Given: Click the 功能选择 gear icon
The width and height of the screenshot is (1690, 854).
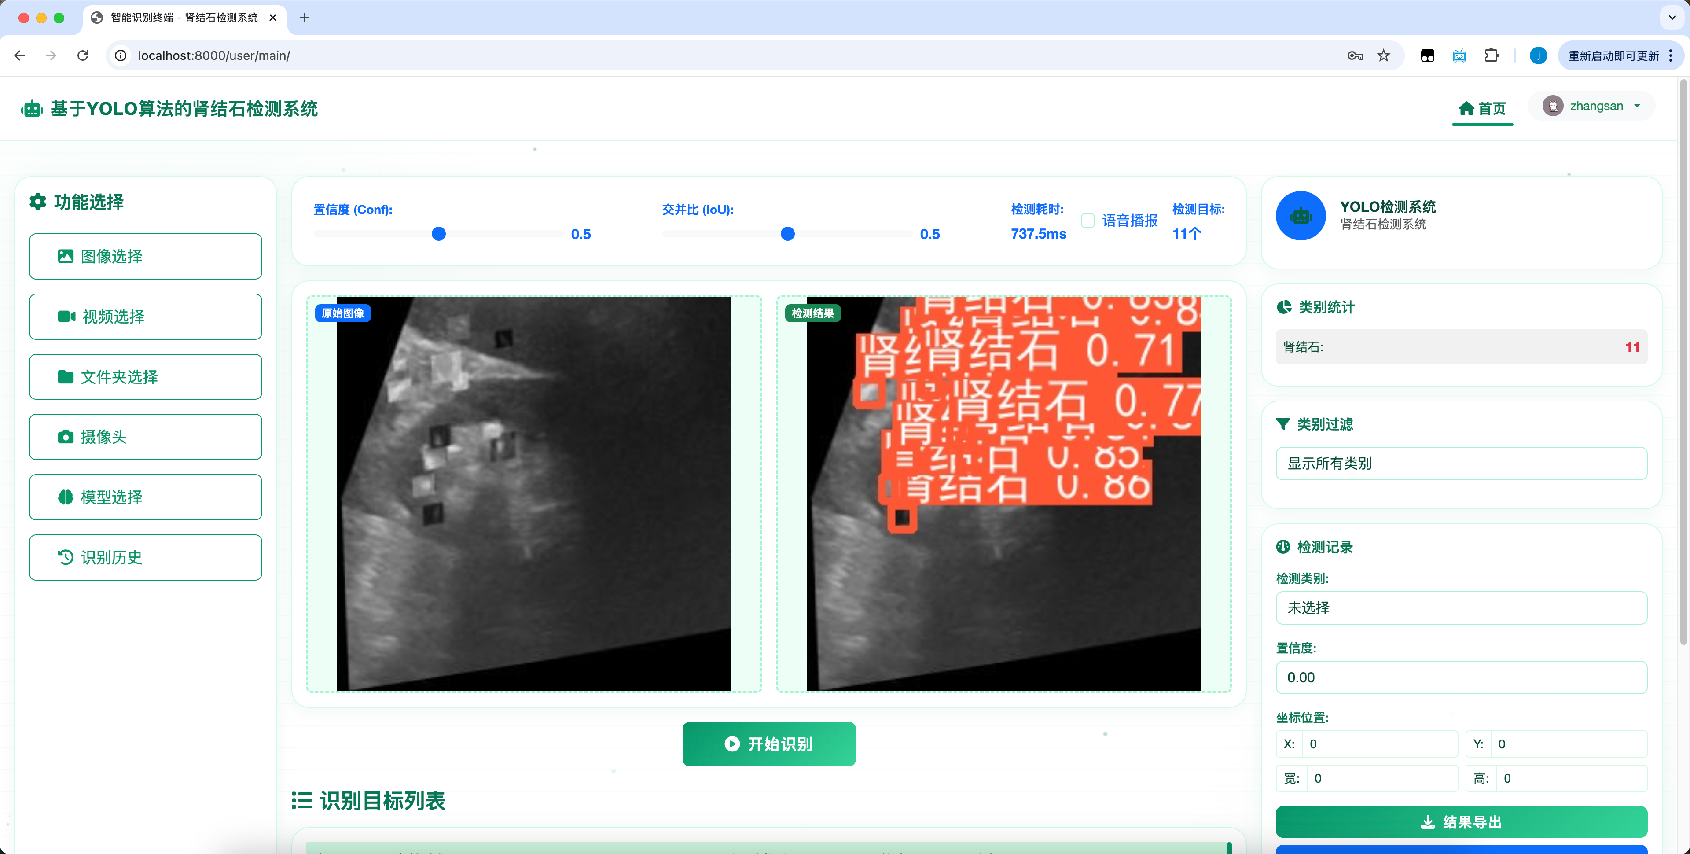Looking at the screenshot, I should [38, 202].
